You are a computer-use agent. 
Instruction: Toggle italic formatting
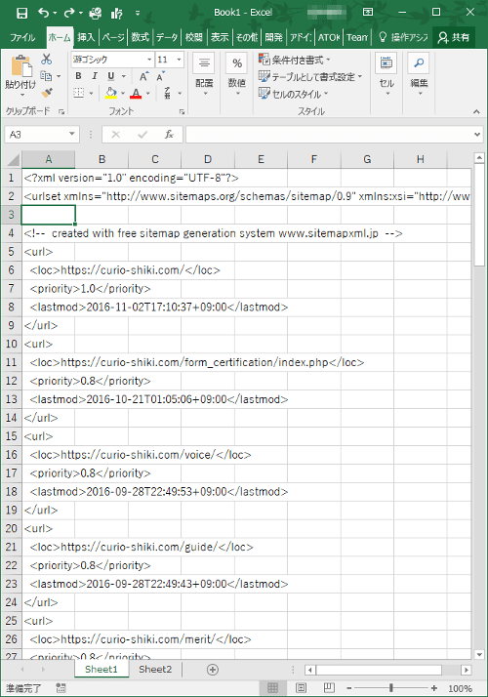point(95,76)
